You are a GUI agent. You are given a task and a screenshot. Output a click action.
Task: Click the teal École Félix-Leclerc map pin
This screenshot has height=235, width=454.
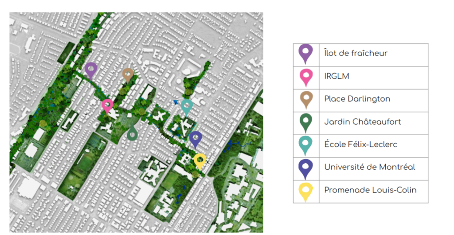tap(187, 106)
